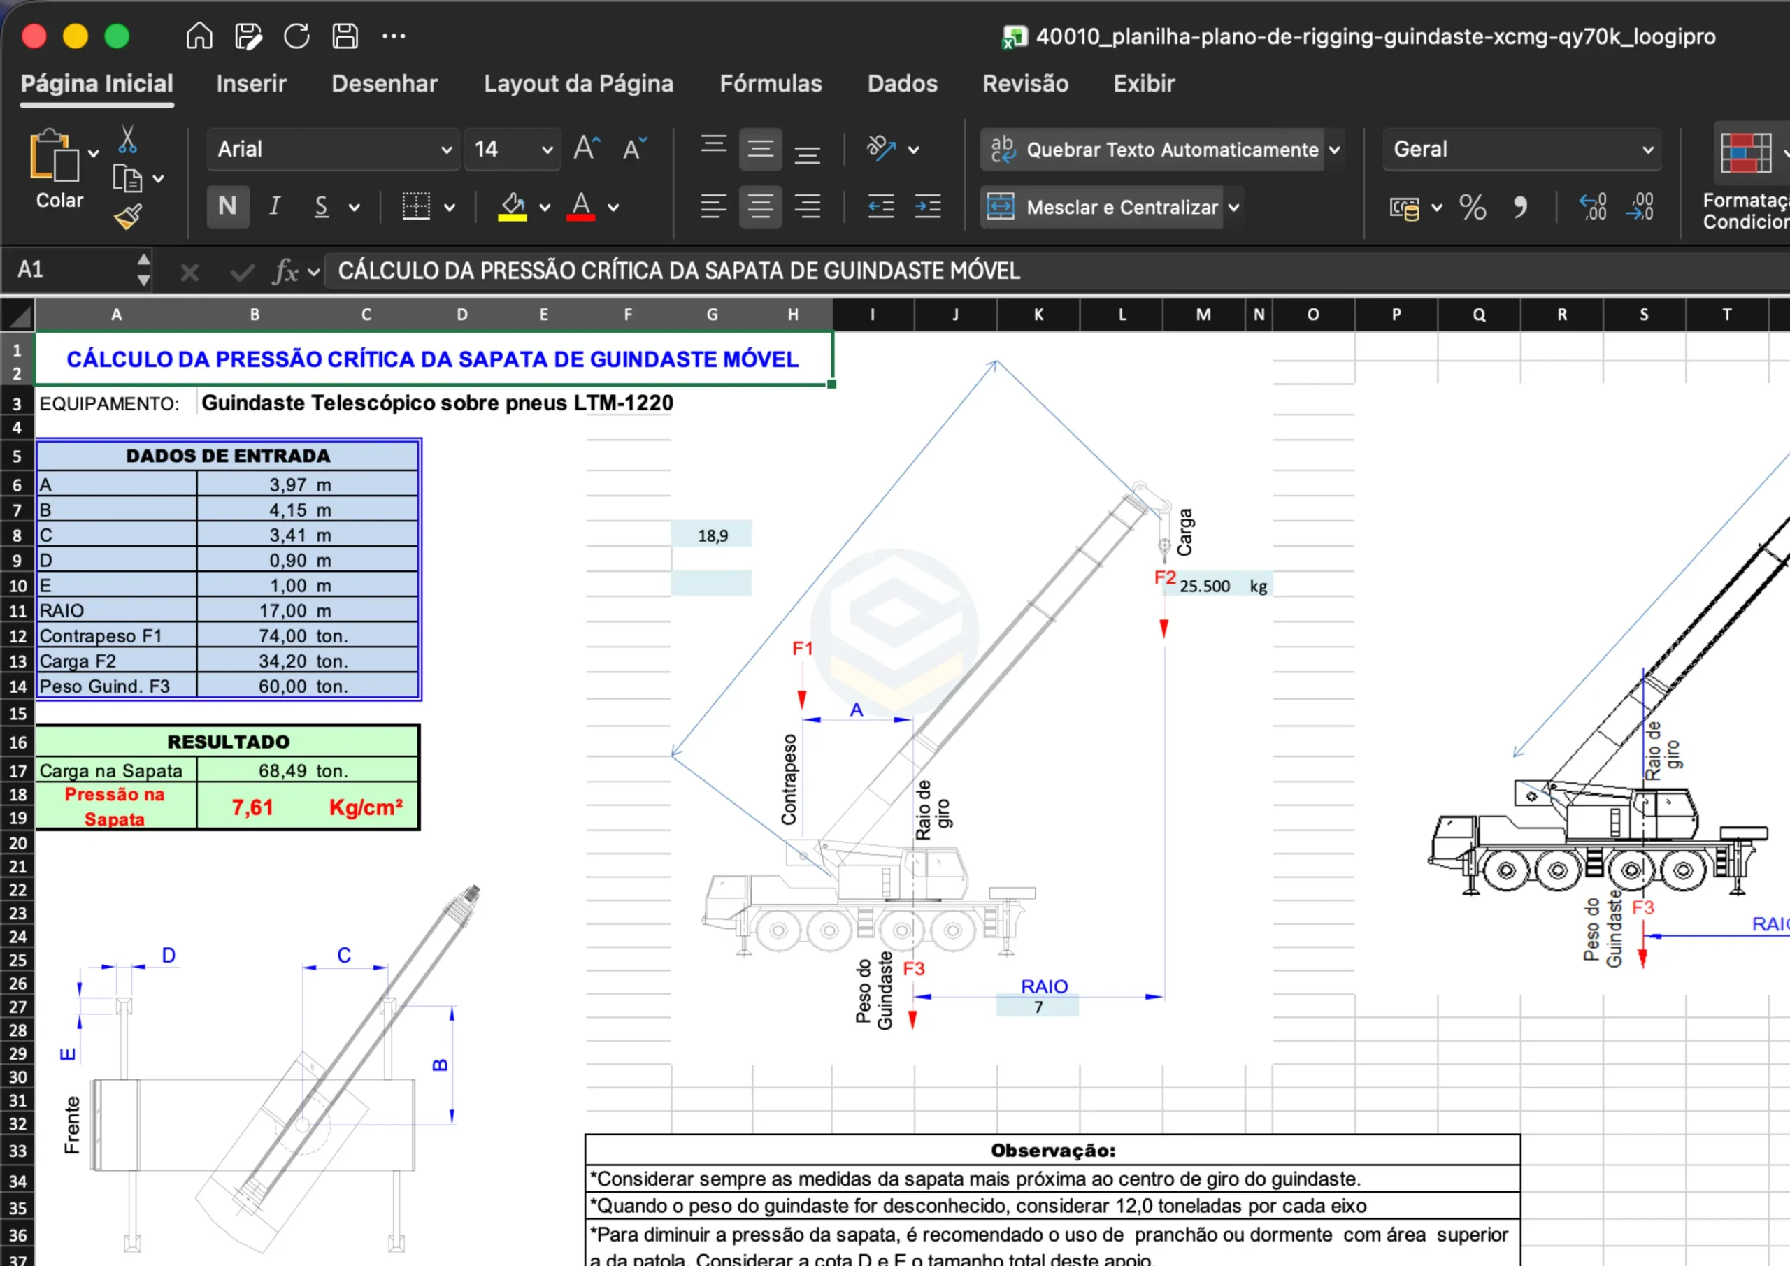Expand the underline style arrow
Screen dimensions: 1790x1266
click(355, 208)
